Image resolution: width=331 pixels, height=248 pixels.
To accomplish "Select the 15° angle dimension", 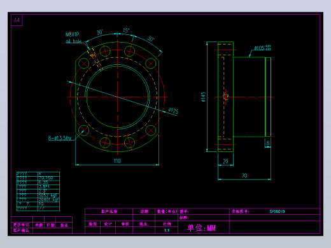I will [126, 31].
